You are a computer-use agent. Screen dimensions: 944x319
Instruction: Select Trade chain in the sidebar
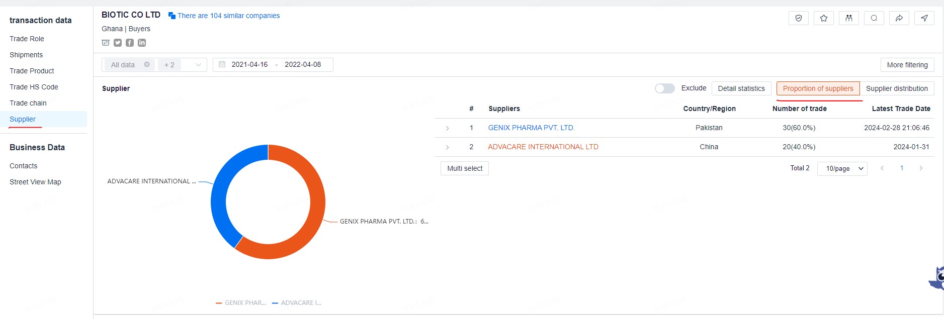pos(28,103)
